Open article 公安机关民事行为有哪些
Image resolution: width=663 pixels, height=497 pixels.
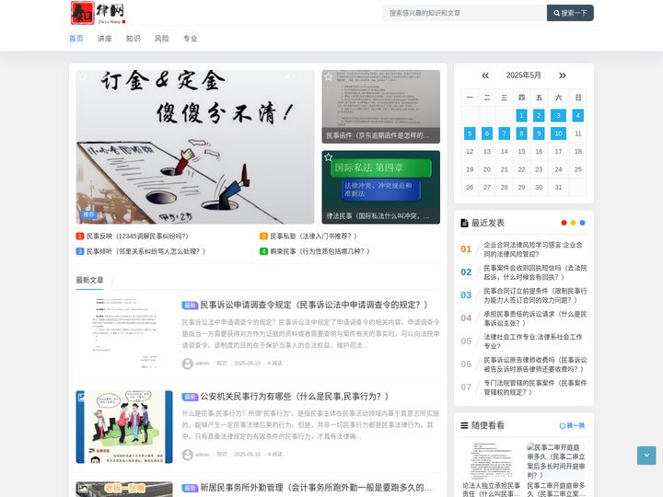(295, 397)
